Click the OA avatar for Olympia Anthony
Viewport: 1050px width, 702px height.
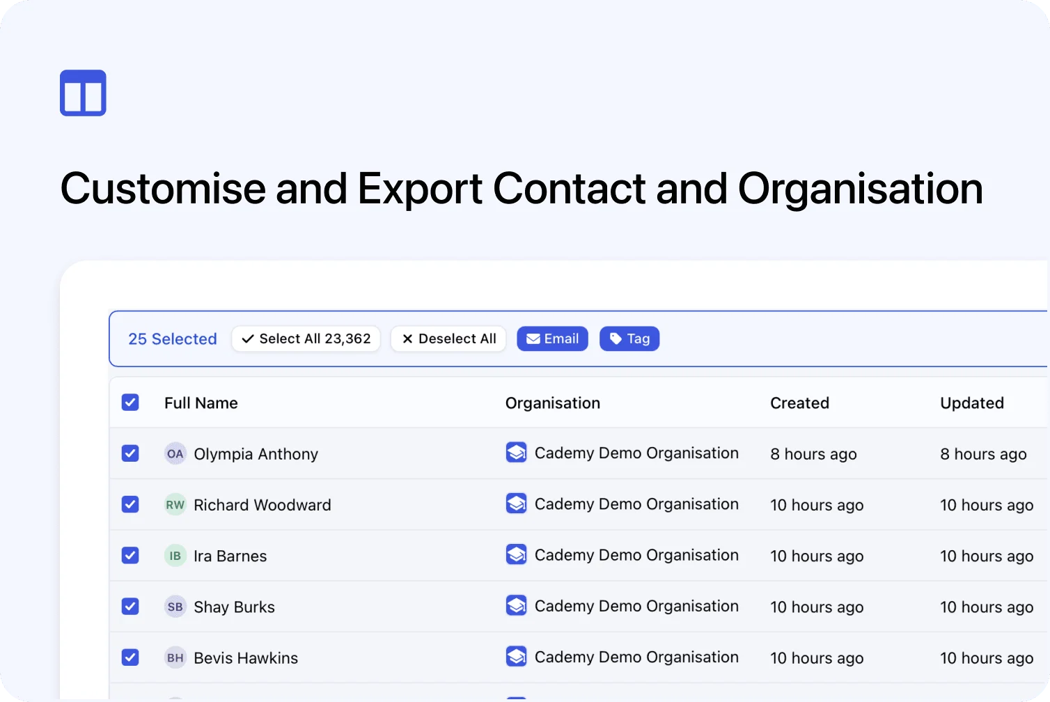pyautogui.click(x=175, y=454)
